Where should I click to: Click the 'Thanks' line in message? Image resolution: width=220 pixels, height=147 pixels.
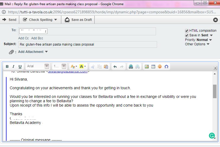click(x=16, y=114)
